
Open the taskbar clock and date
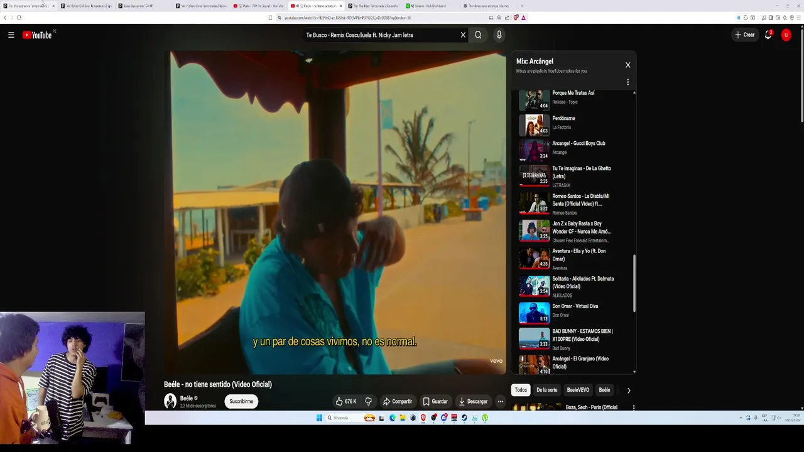[x=792, y=418]
